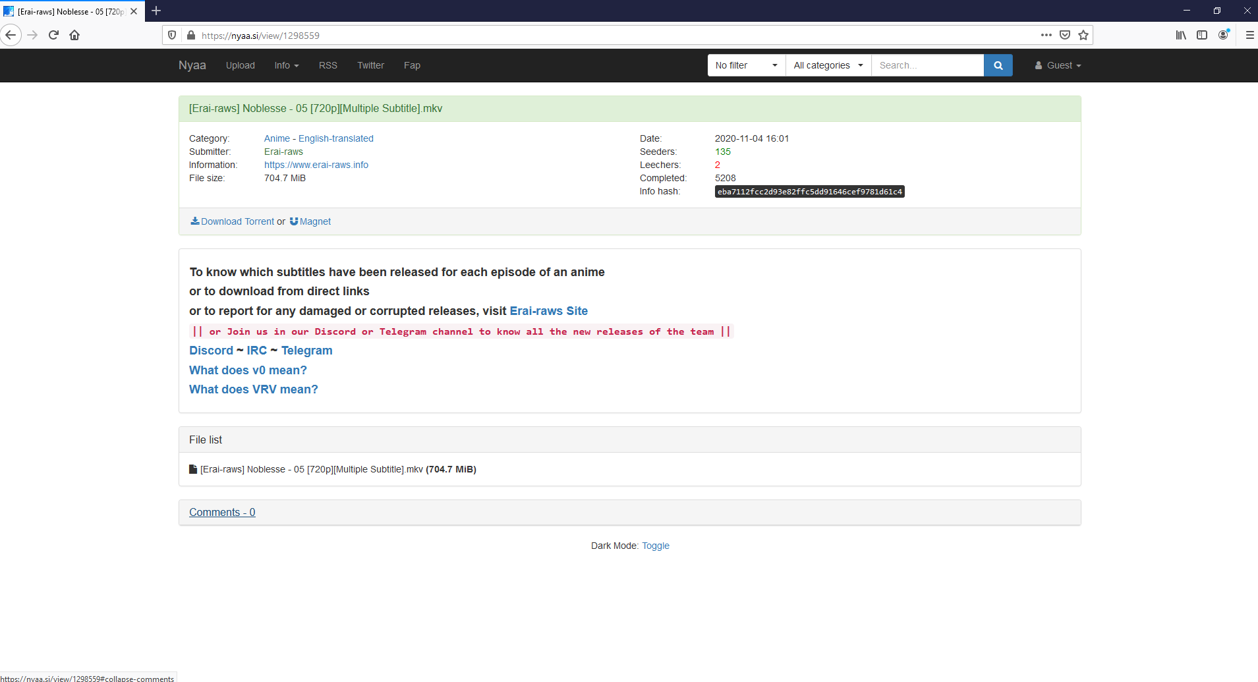Go back using the navigation arrow
The image size is (1258, 682).
click(x=11, y=35)
